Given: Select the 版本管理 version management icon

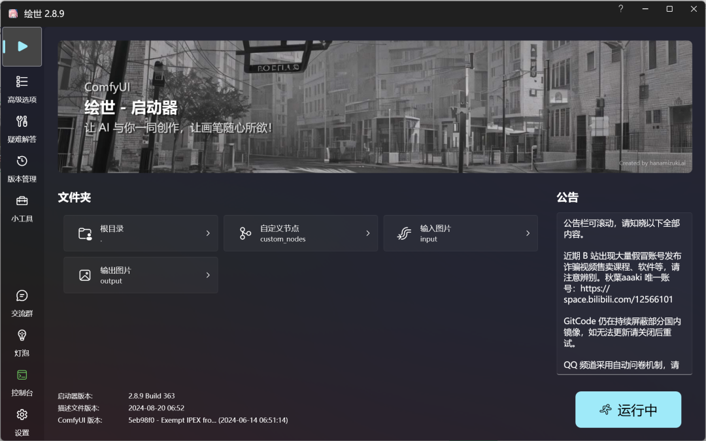Looking at the screenshot, I should click(x=22, y=167).
